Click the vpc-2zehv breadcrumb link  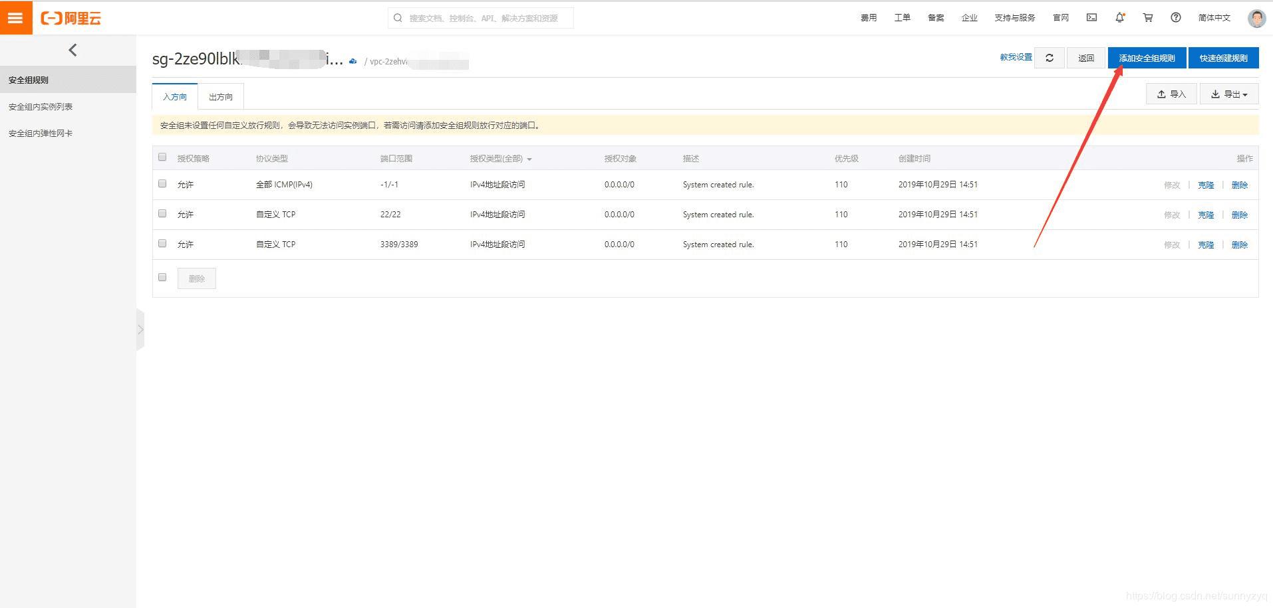(419, 62)
